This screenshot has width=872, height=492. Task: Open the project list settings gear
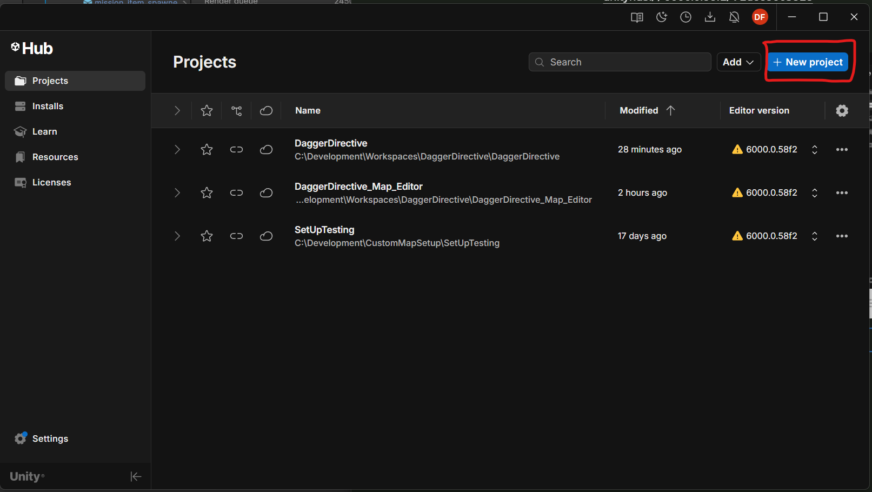[842, 110]
